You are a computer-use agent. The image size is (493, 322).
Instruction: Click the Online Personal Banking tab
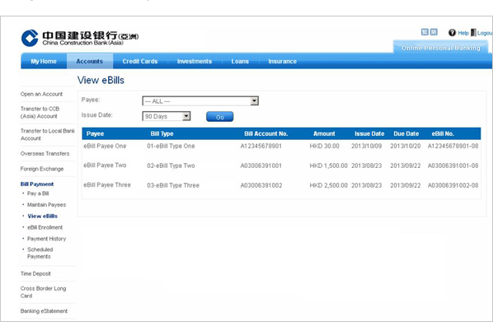[441, 48]
